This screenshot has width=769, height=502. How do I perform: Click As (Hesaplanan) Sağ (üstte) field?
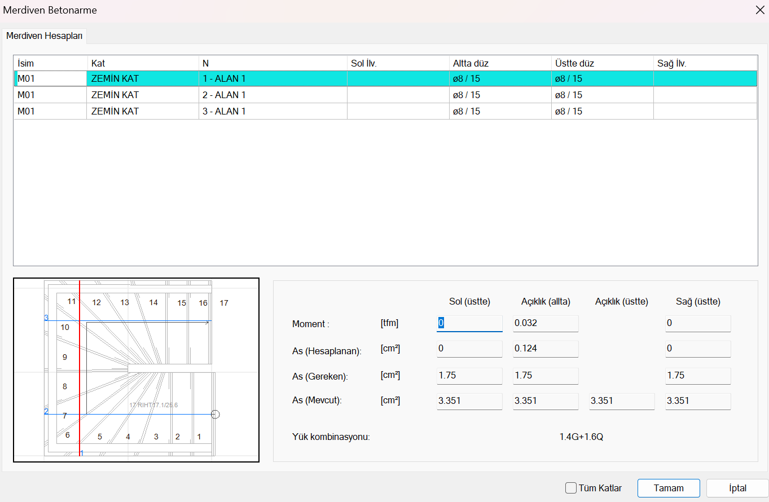coord(698,349)
